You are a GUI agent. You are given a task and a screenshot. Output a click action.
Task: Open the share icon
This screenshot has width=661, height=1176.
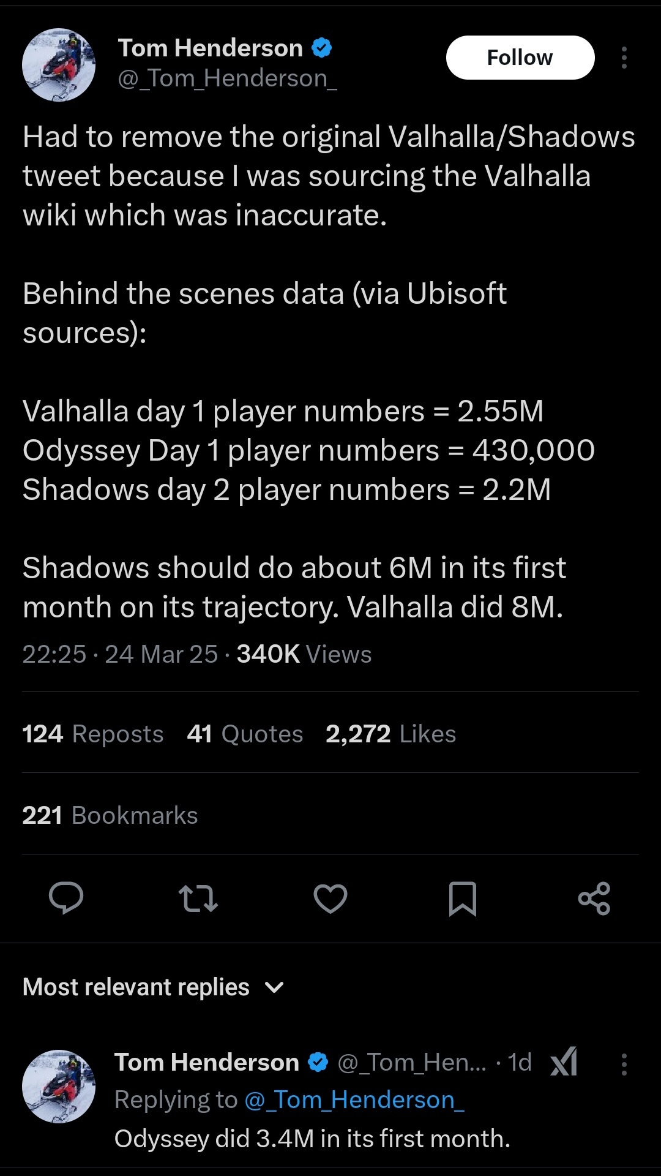(594, 899)
